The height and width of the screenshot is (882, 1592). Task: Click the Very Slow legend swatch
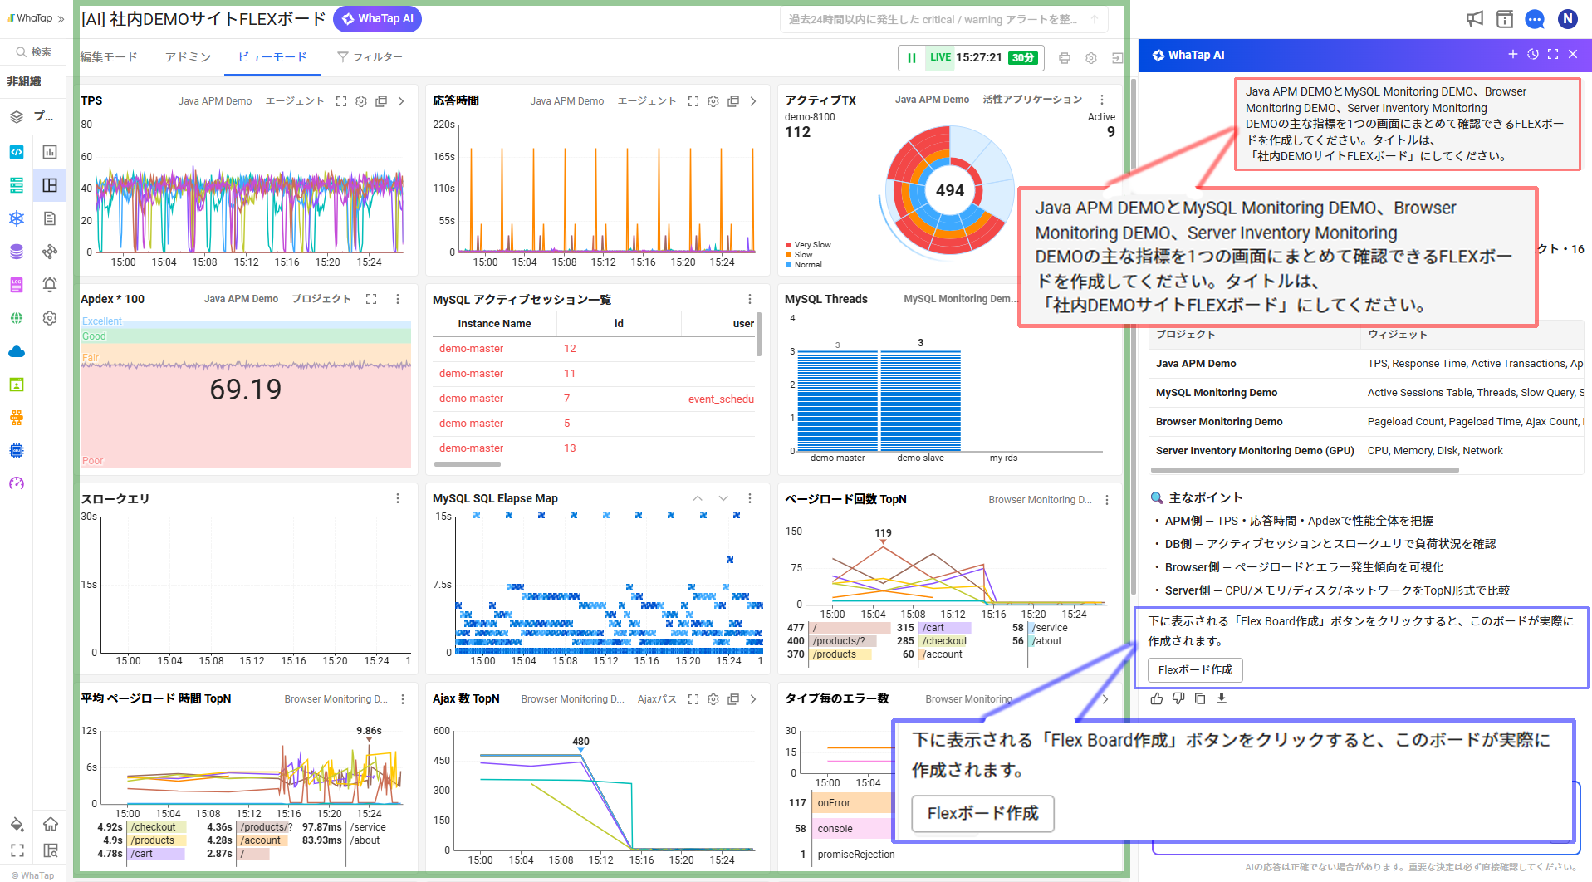pyautogui.click(x=789, y=245)
